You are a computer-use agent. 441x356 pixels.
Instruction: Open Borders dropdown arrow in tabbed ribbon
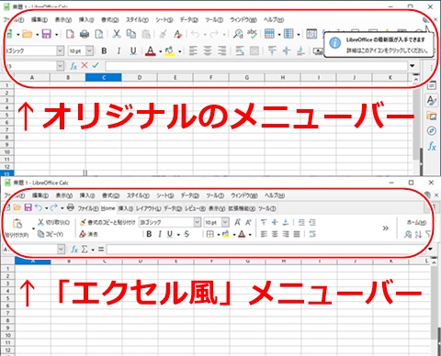tap(219, 235)
